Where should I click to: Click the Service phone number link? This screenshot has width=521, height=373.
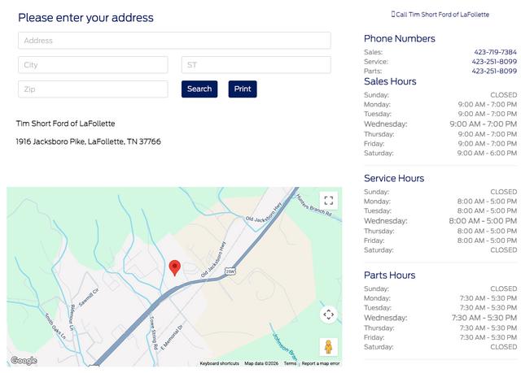[x=494, y=62]
